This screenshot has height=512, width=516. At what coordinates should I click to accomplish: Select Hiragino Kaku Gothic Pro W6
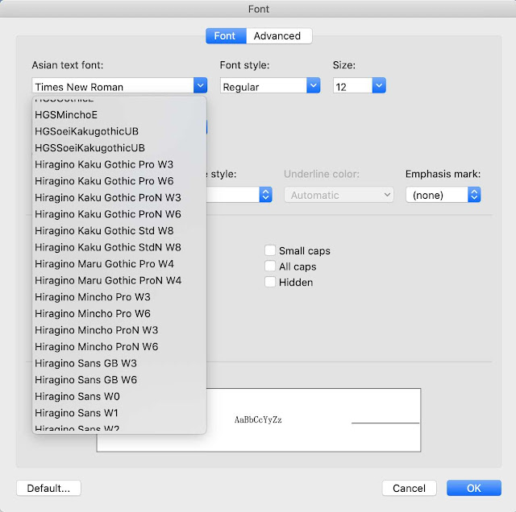coord(119,181)
